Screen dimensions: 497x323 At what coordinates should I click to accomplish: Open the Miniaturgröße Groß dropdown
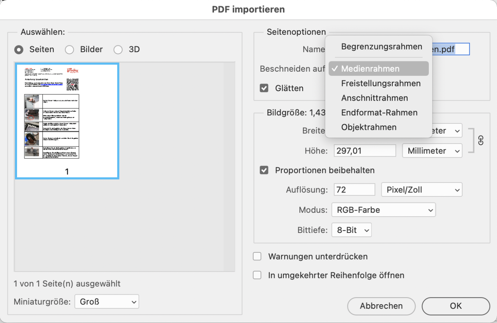point(107,302)
